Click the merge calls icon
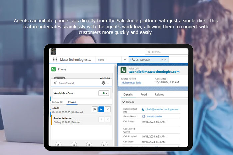The width and height of the screenshot is (233, 155). click(x=89, y=144)
